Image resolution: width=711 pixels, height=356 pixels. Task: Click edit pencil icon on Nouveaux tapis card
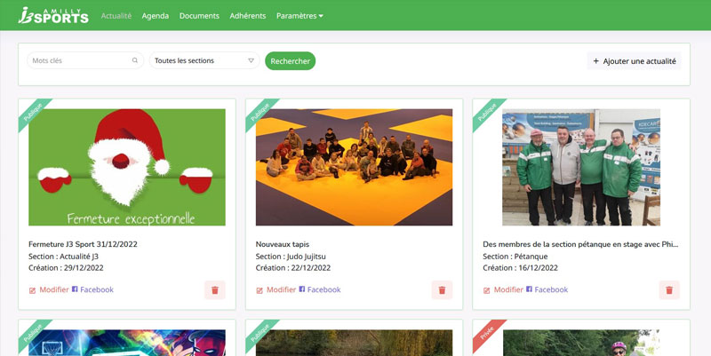pos(260,290)
